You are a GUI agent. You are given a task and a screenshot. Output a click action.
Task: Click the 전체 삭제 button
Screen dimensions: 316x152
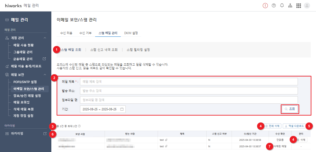pos(272,126)
